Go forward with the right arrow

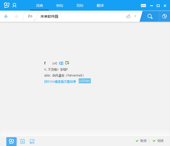[16, 16]
